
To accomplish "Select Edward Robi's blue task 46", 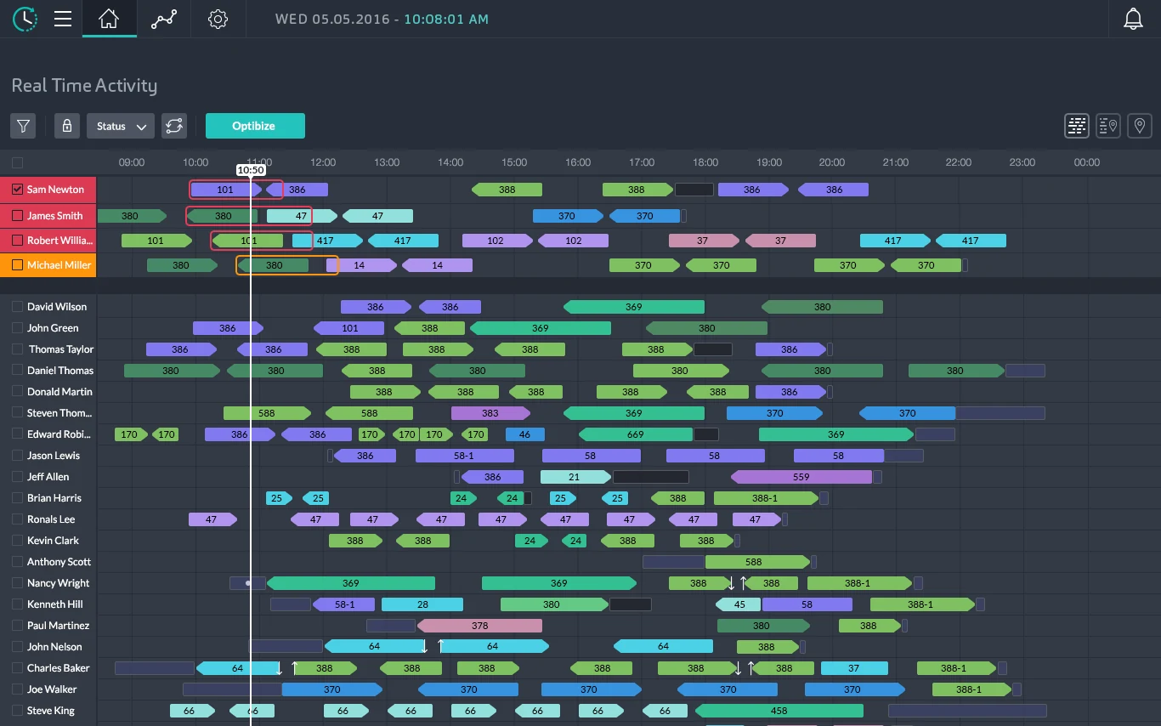I will (525, 434).
